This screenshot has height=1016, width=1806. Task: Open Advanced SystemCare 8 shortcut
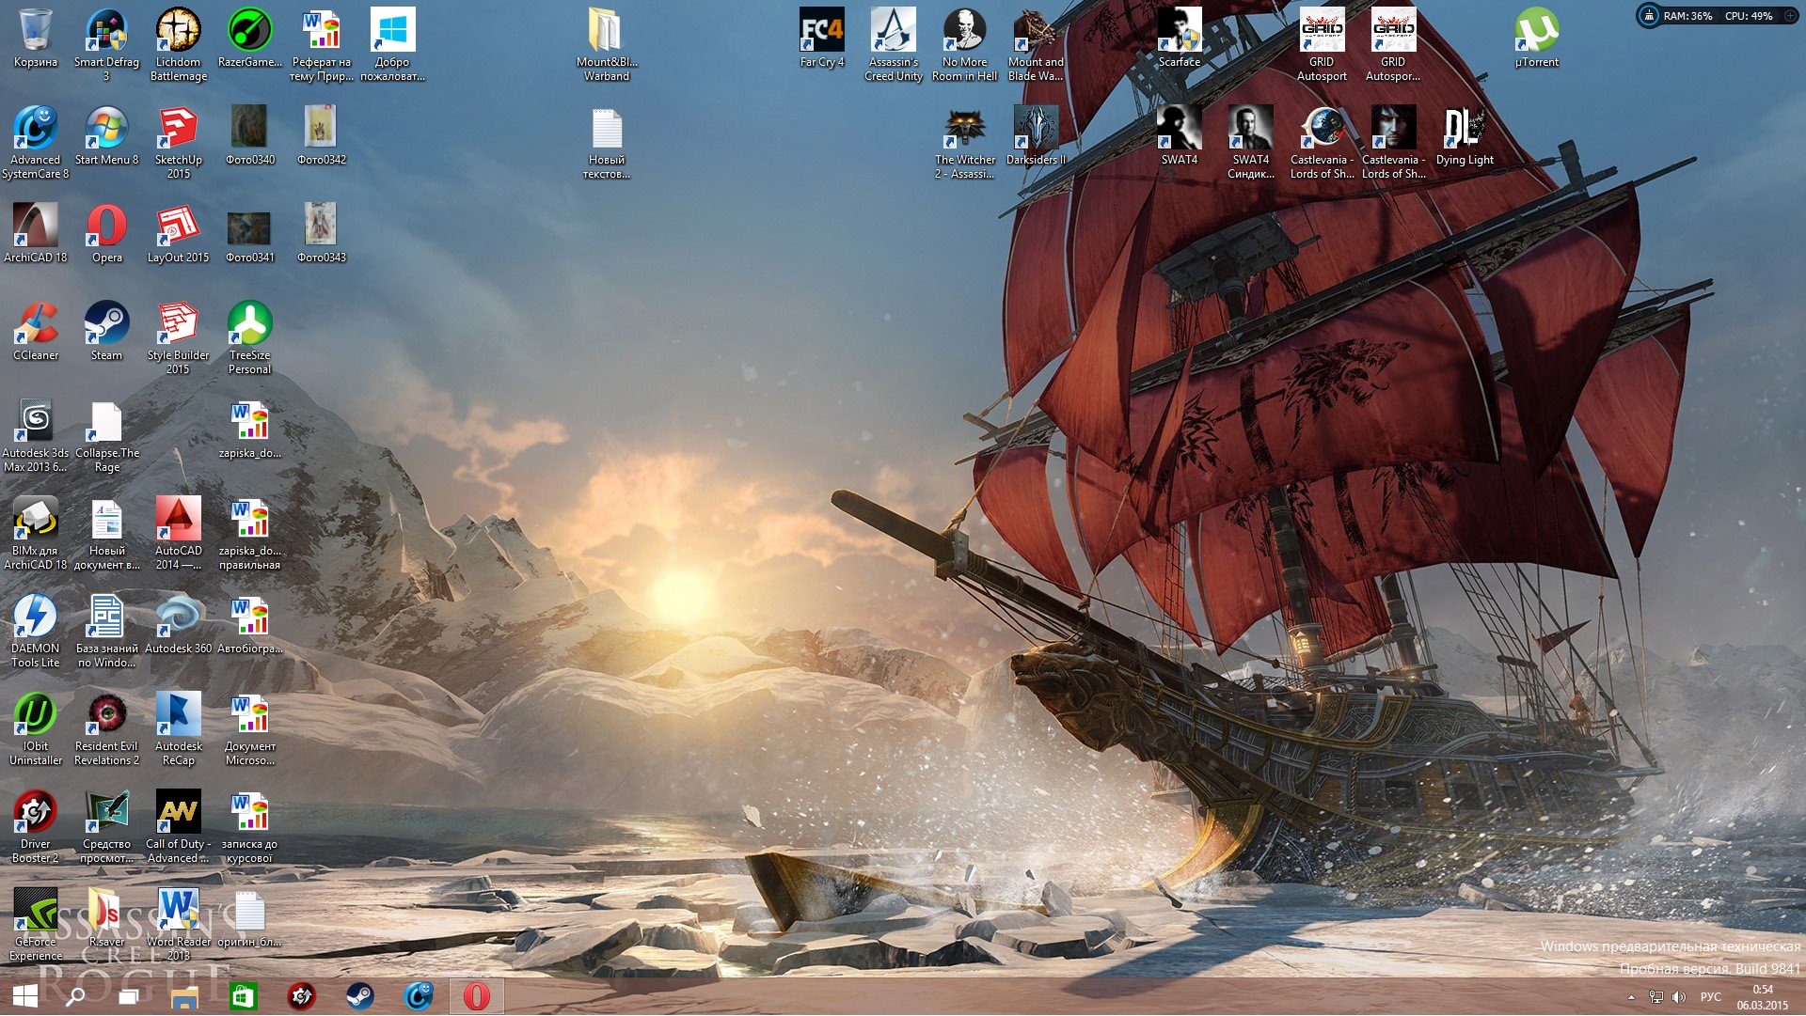(36, 142)
